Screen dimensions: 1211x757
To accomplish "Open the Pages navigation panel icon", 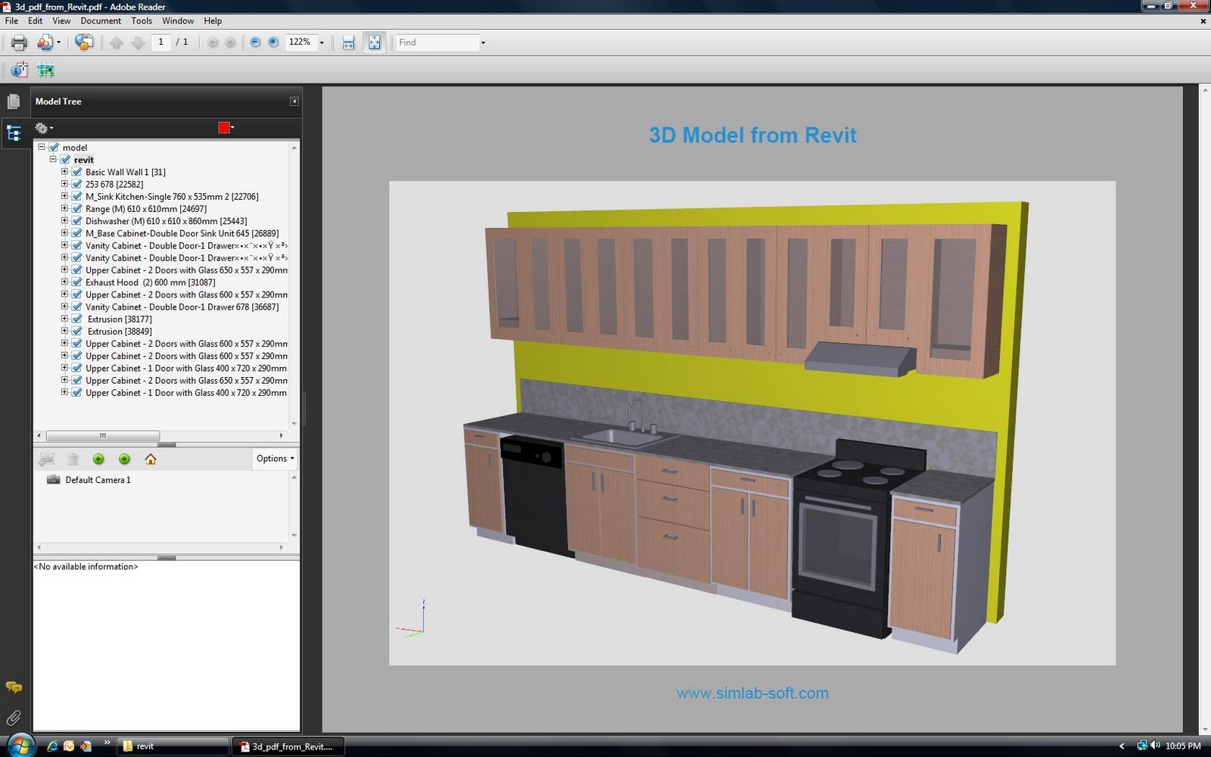I will pyautogui.click(x=14, y=101).
